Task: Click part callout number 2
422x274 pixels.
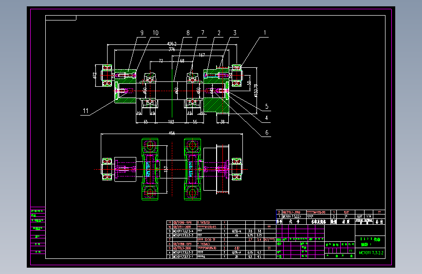Action: click(x=219, y=33)
